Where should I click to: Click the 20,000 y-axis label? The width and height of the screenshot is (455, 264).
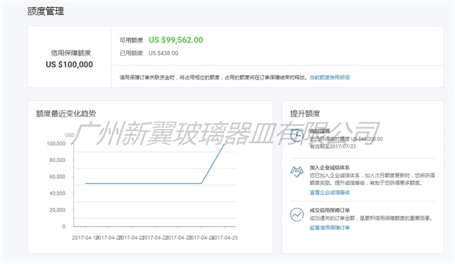[x=57, y=210]
